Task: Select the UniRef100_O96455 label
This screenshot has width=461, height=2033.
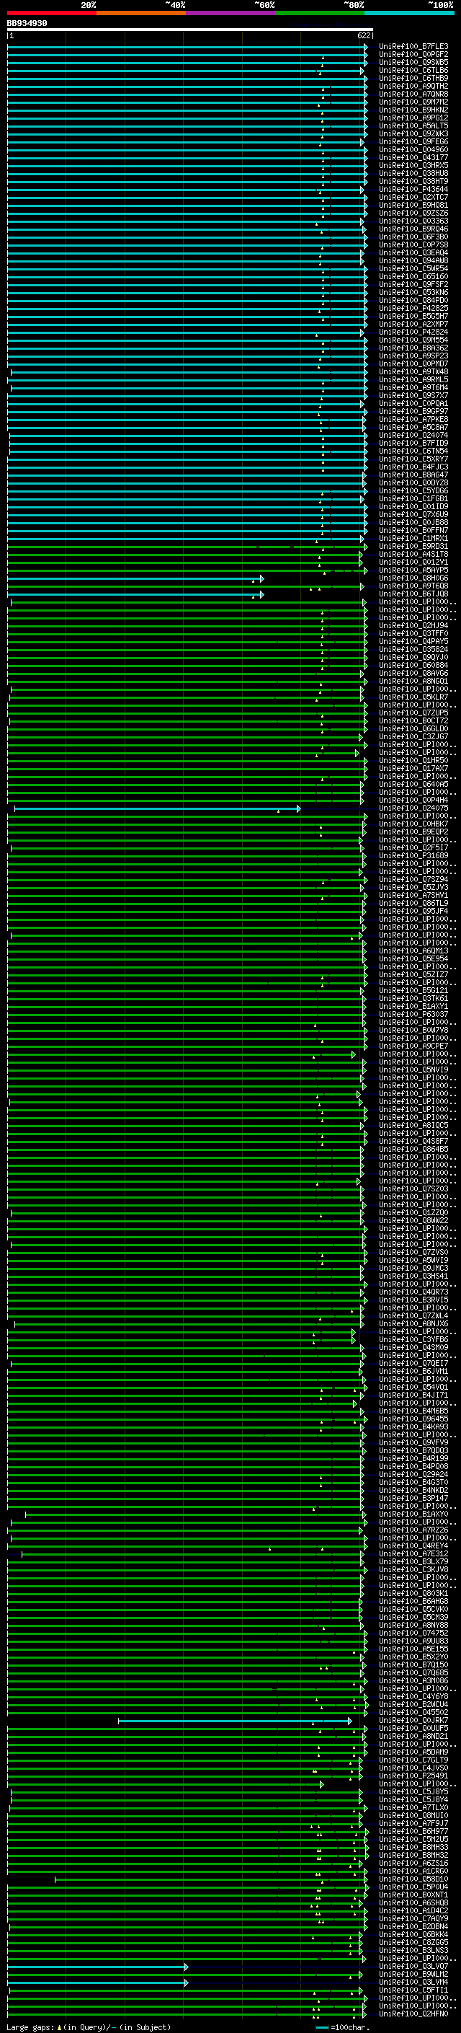Action: [413, 1419]
